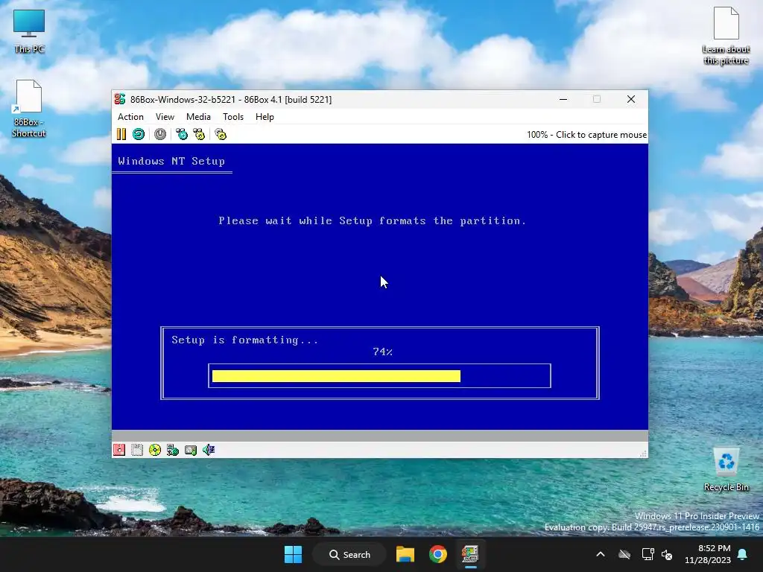Image resolution: width=763 pixels, height=572 pixels.
Task: Open the Action menu
Action: [130, 117]
